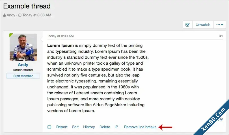Click the person icon before thread author Andy
This screenshot has height=135, width=229.
[5, 15]
